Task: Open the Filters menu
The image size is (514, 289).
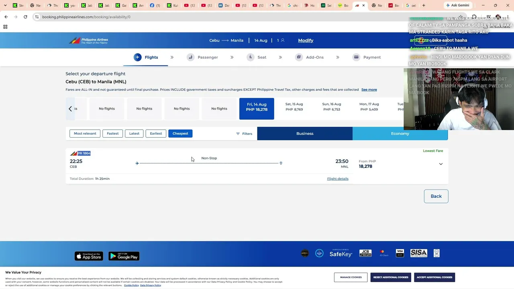Action: coord(244,134)
